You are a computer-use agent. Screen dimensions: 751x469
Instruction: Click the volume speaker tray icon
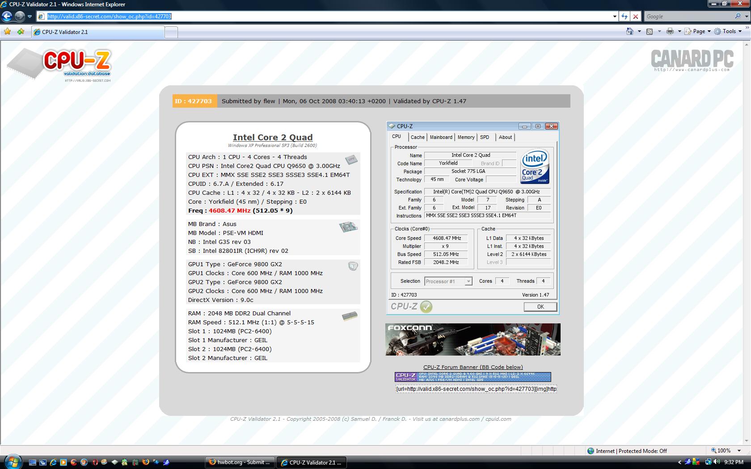[717, 462]
